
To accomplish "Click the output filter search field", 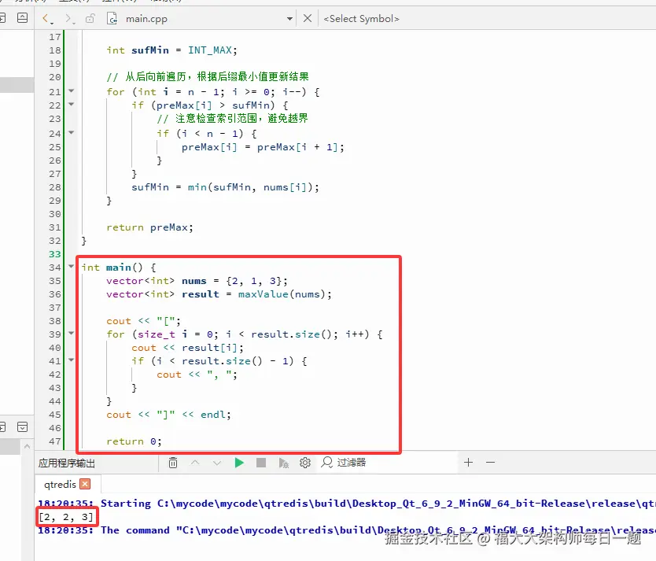I will pos(387,463).
